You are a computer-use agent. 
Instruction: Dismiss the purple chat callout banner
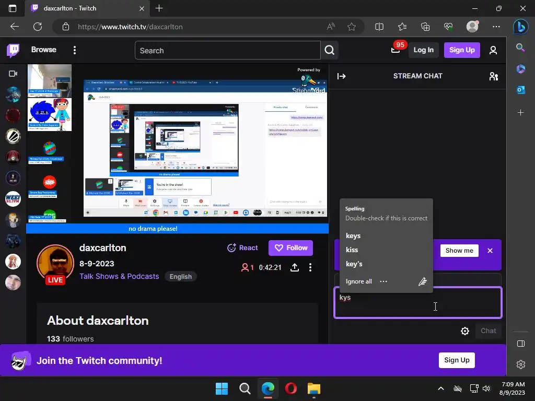[x=490, y=251]
